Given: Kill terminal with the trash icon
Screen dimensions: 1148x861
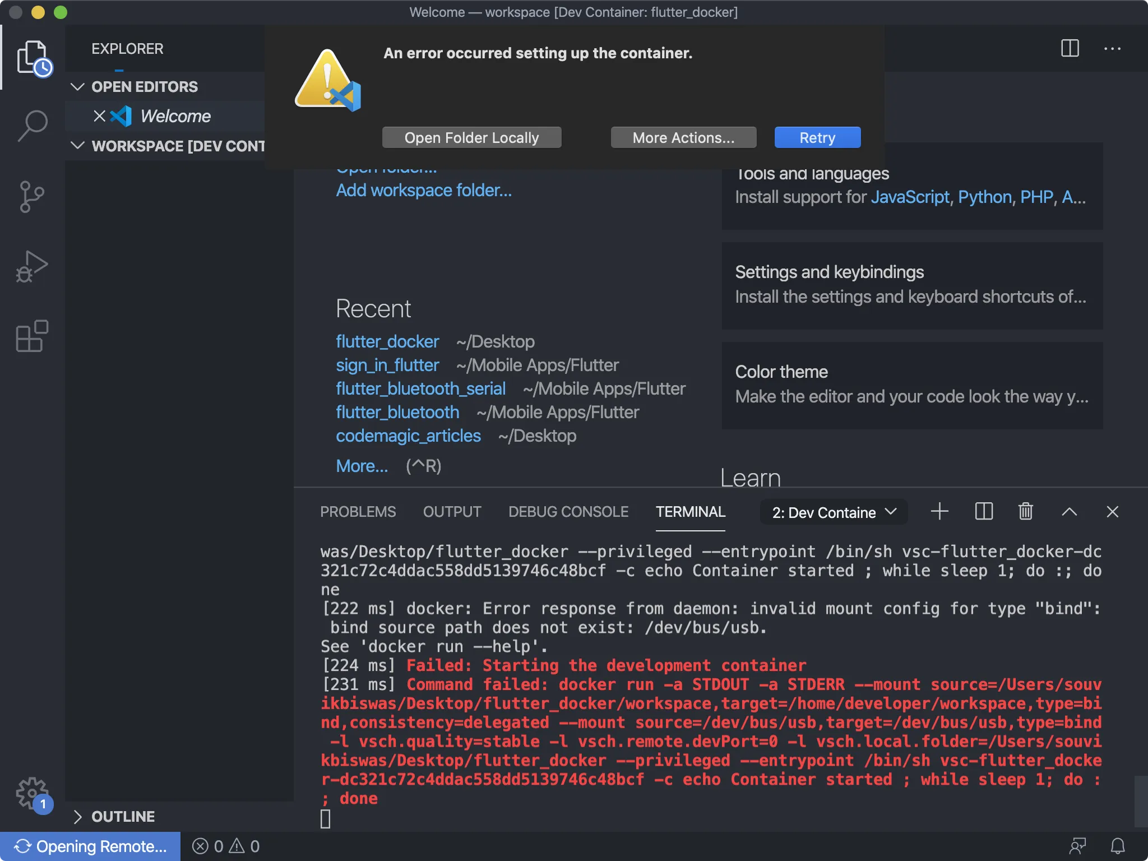Looking at the screenshot, I should (x=1025, y=511).
